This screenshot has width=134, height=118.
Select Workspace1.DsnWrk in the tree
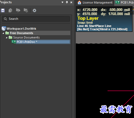[x=22, y=29]
